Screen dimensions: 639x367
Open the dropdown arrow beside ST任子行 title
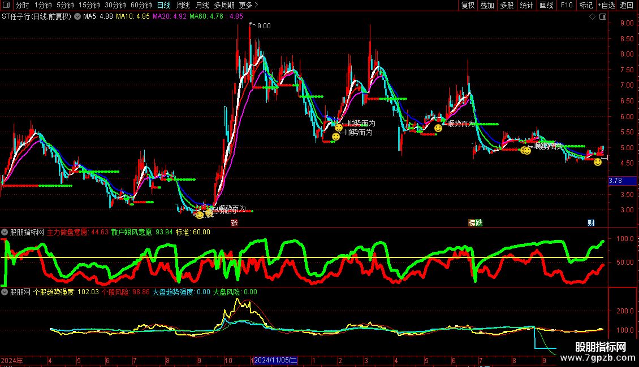77,17
